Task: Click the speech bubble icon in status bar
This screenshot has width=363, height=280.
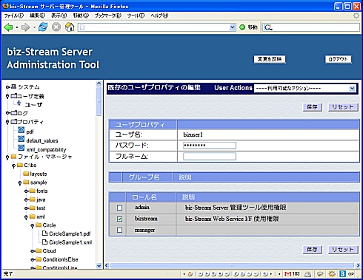Action: (320, 274)
